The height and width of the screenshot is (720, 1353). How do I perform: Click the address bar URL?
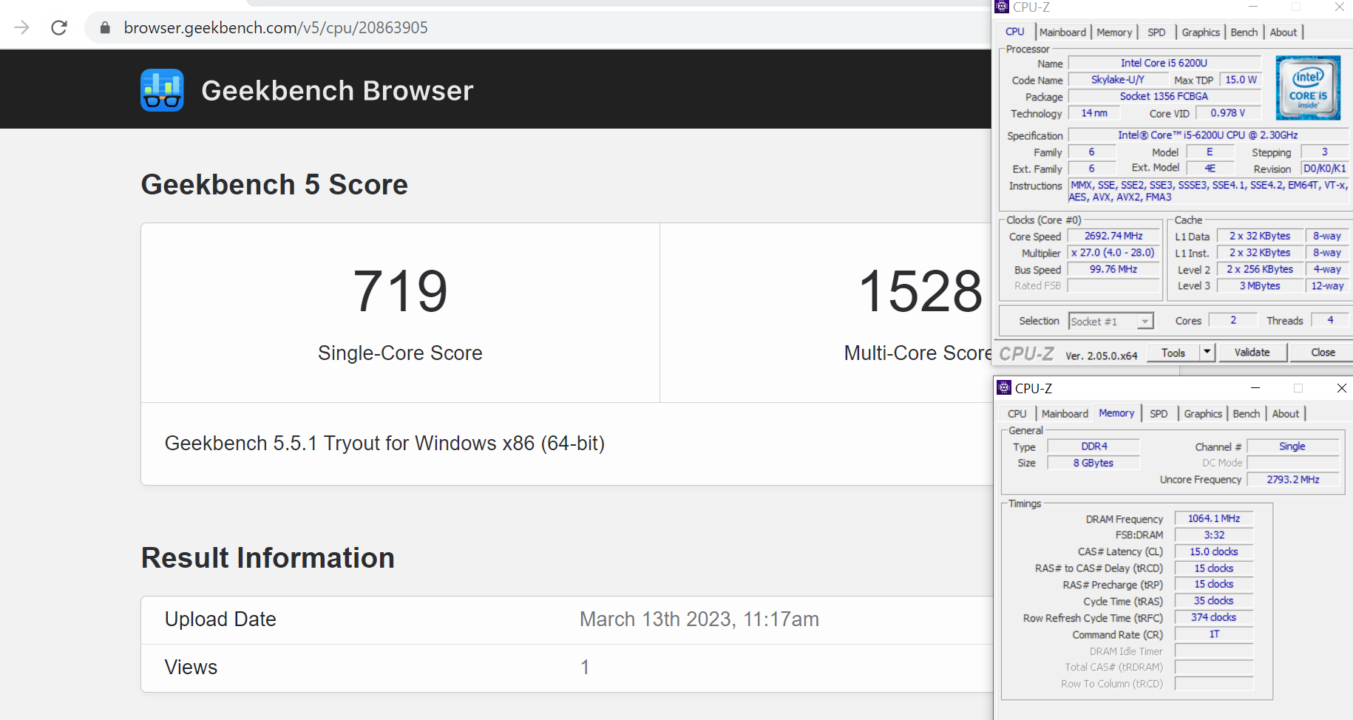(276, 28)
